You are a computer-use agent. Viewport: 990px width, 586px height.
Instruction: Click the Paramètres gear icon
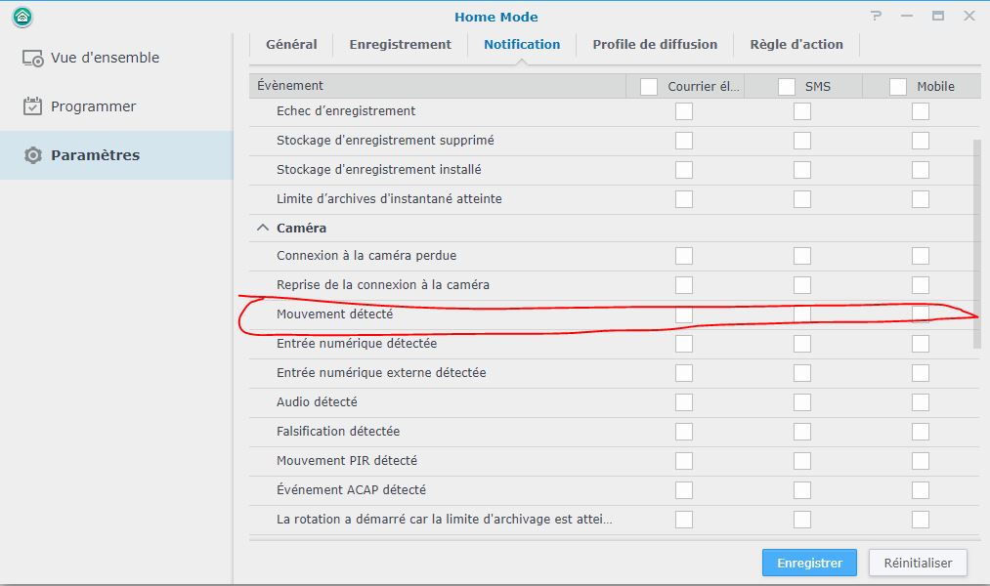(x=33, y=155)
